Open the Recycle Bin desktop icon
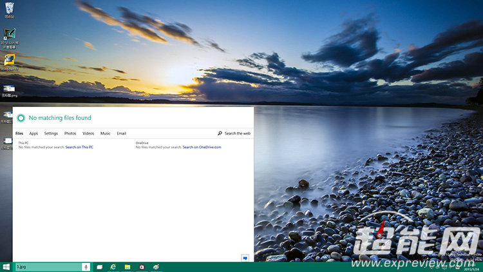Image resolution: width=483 pixels, height=272 pixels. (10, 9)
